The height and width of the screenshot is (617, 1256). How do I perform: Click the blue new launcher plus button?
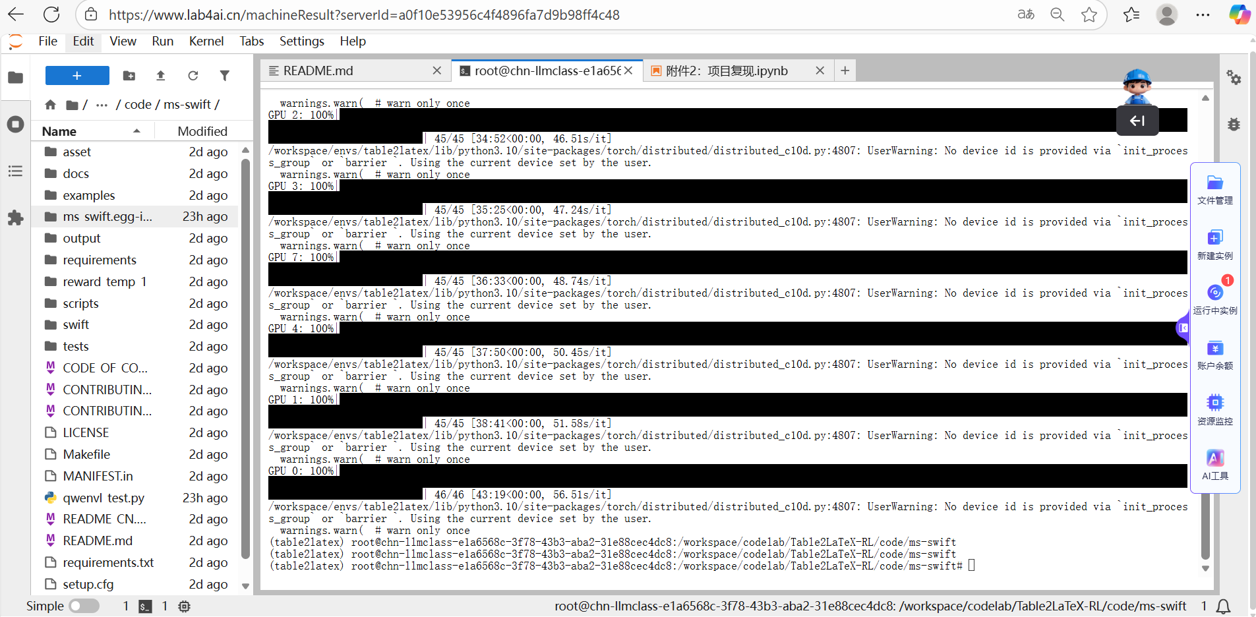click(x=77, y=76)
